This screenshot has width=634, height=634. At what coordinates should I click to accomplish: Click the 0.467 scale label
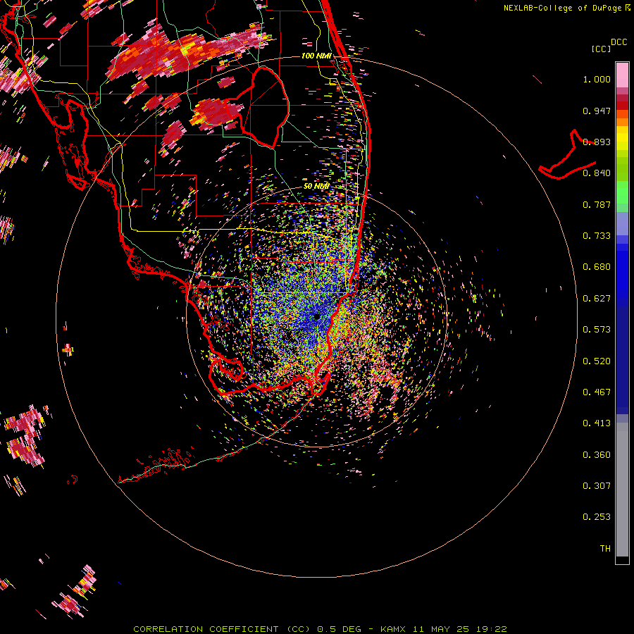(597, 392)
